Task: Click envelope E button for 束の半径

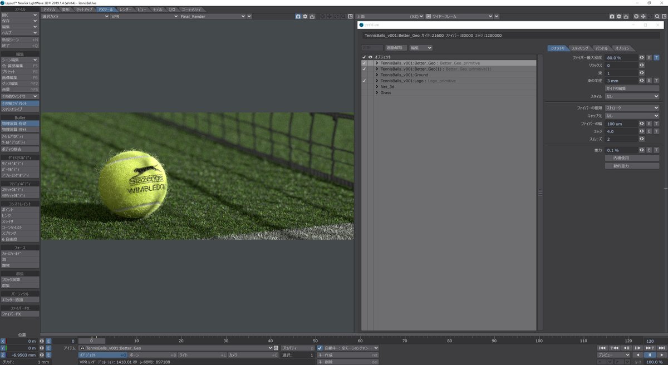Action: coord(649,81)
